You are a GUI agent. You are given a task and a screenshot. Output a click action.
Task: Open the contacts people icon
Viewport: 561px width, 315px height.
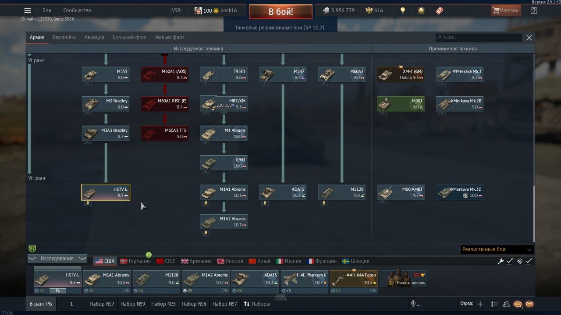(506, 304)
